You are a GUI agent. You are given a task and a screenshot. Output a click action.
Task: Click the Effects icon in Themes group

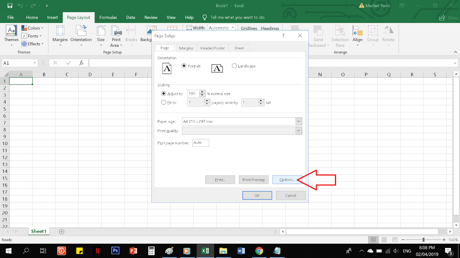click(x=32, y=44)
